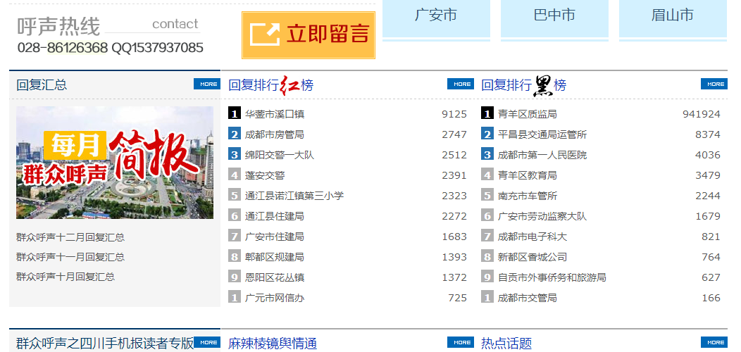Click MORE icon beside 回复汇总
The height and width of the screenshot is (352, 741).
(x=207, y=84)
